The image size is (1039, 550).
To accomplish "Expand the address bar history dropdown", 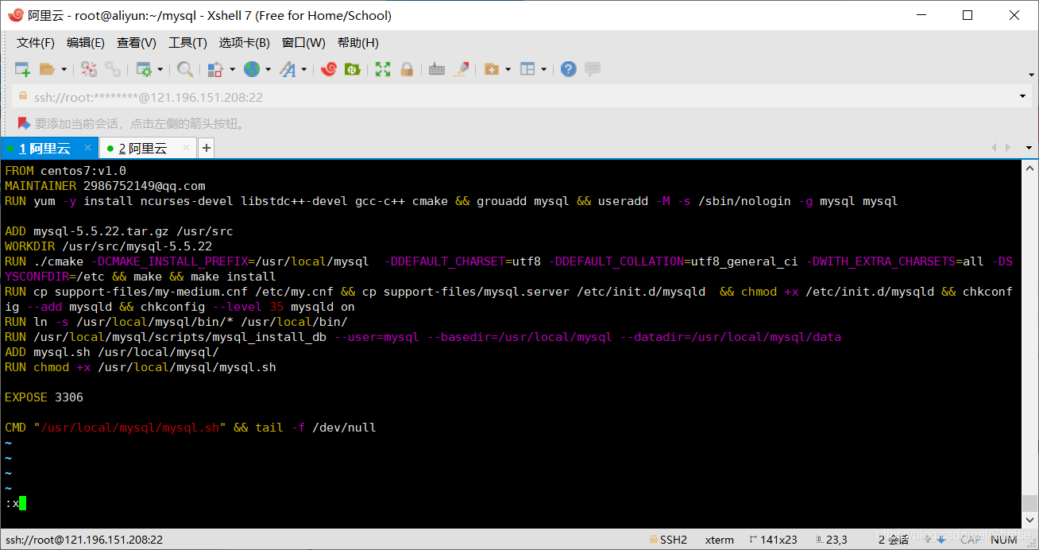I will click(1022, 97).
